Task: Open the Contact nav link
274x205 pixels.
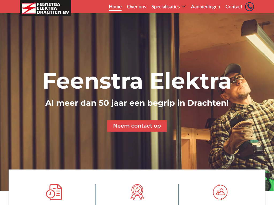Action: coord(234,7)
